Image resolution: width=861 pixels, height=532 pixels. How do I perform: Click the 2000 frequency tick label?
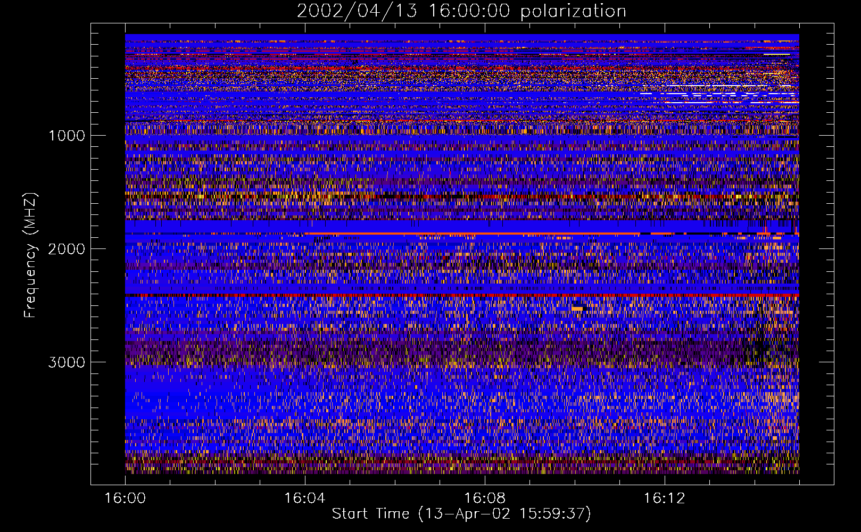(x=67, y=249)
